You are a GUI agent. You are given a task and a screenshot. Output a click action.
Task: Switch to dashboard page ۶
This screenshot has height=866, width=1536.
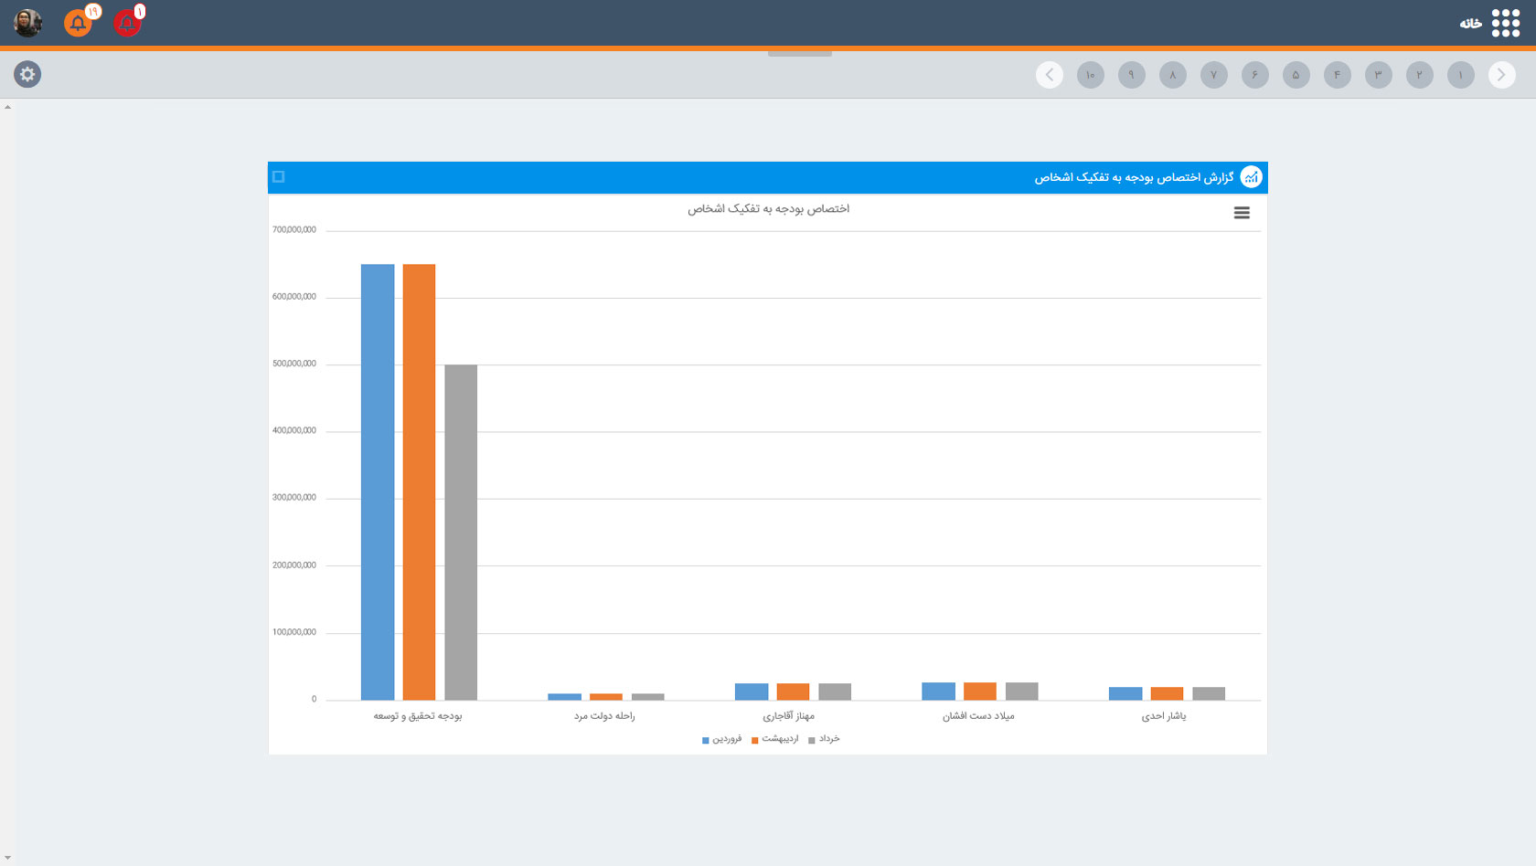point(1254,75)
